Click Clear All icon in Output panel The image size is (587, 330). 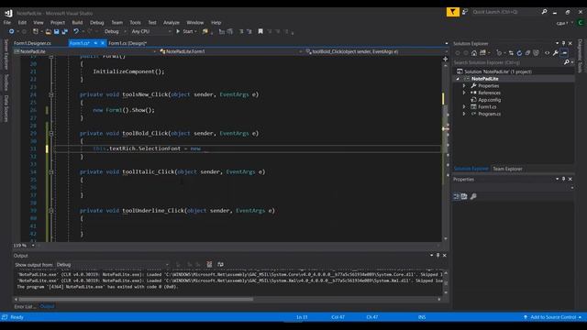[x=209, y=265]
